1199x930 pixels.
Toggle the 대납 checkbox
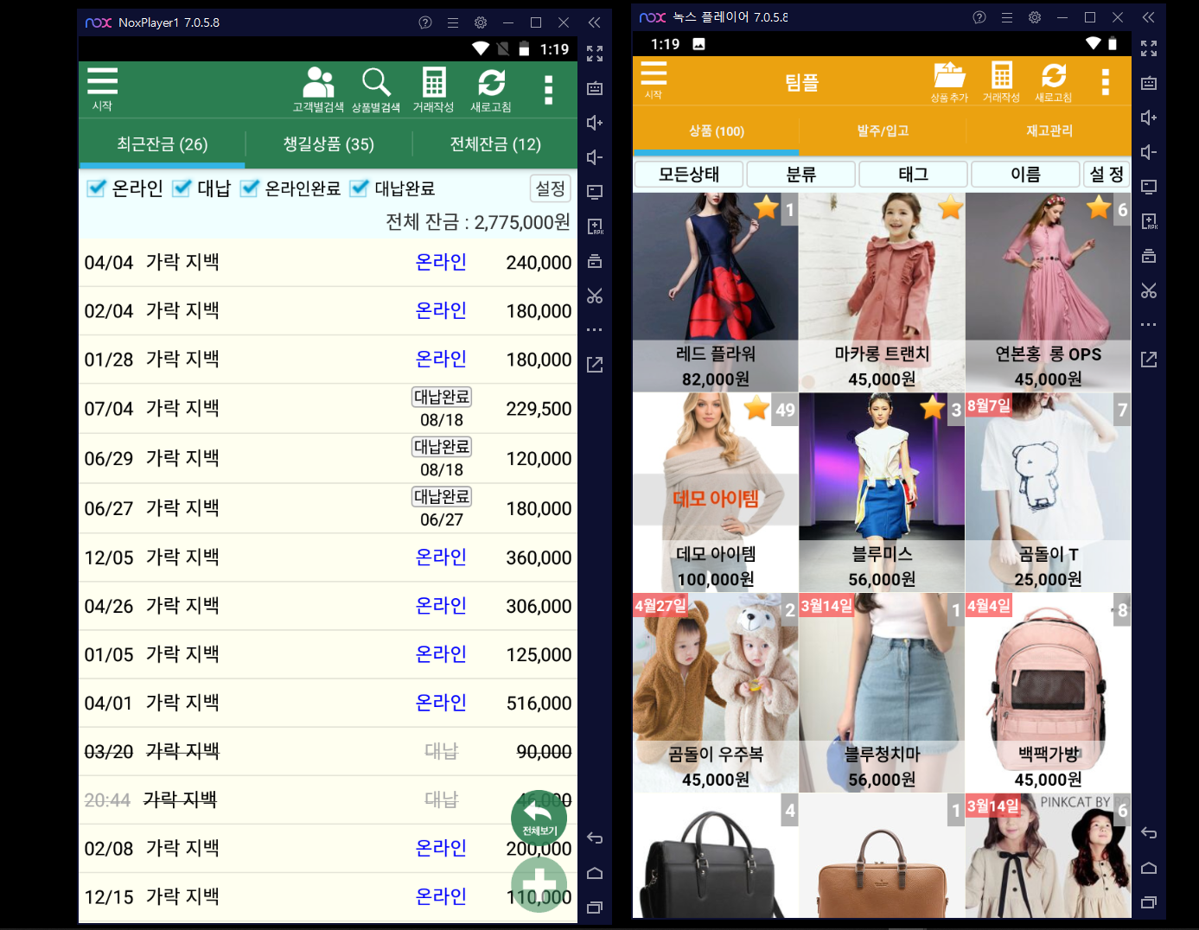tap(182, 188)
